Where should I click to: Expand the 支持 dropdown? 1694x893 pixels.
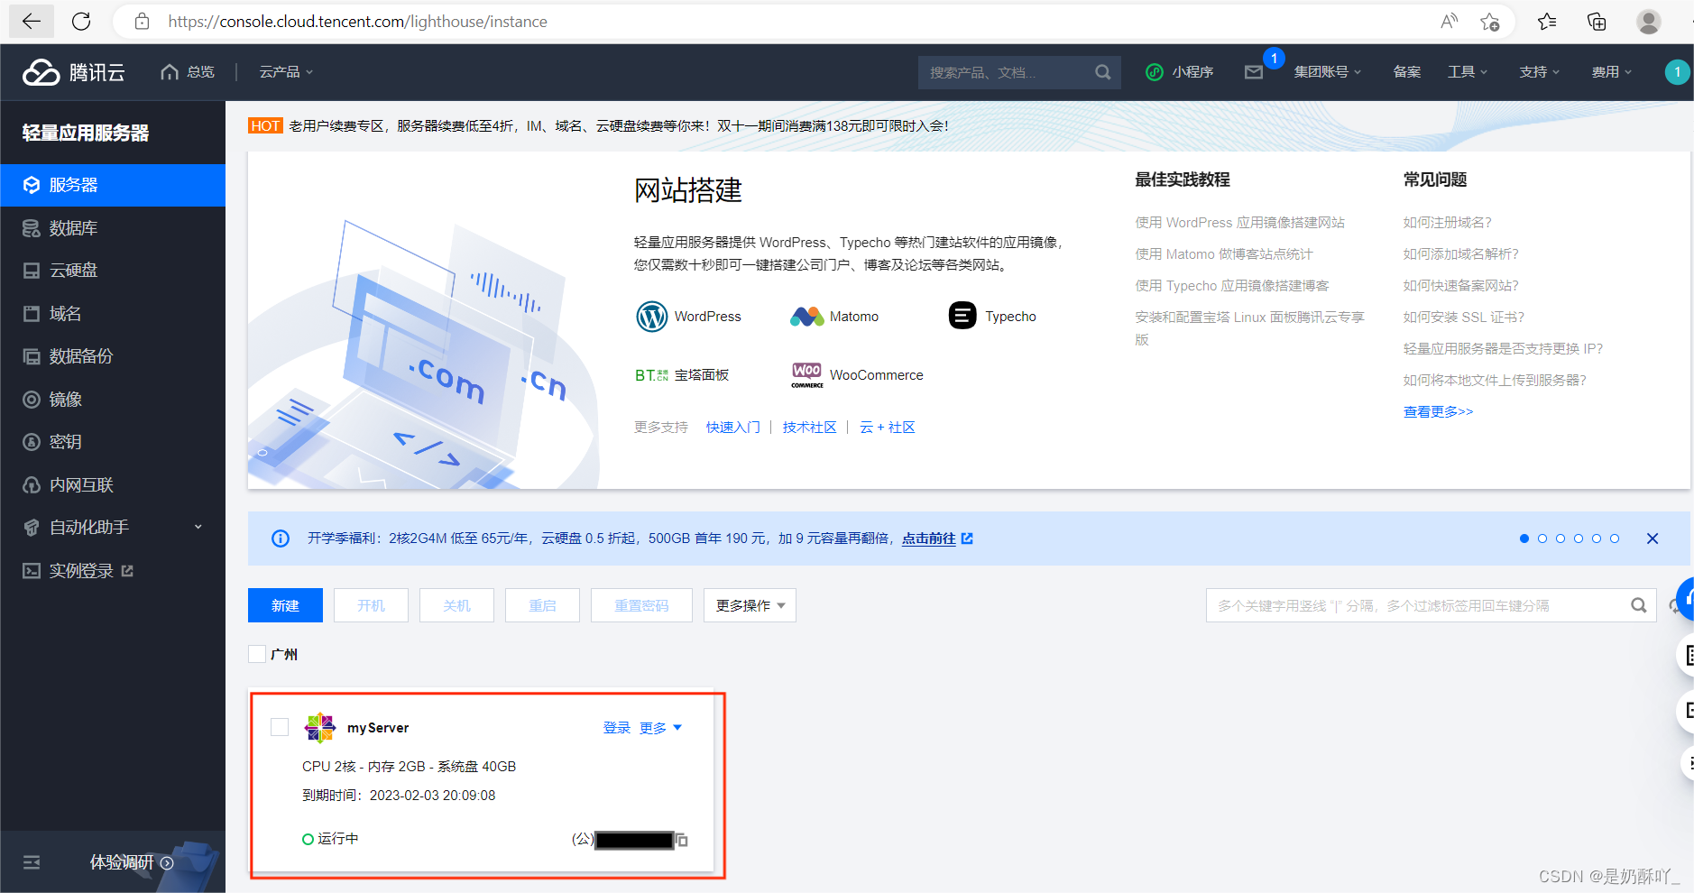pyautogui.click(x=1540, y=72)
